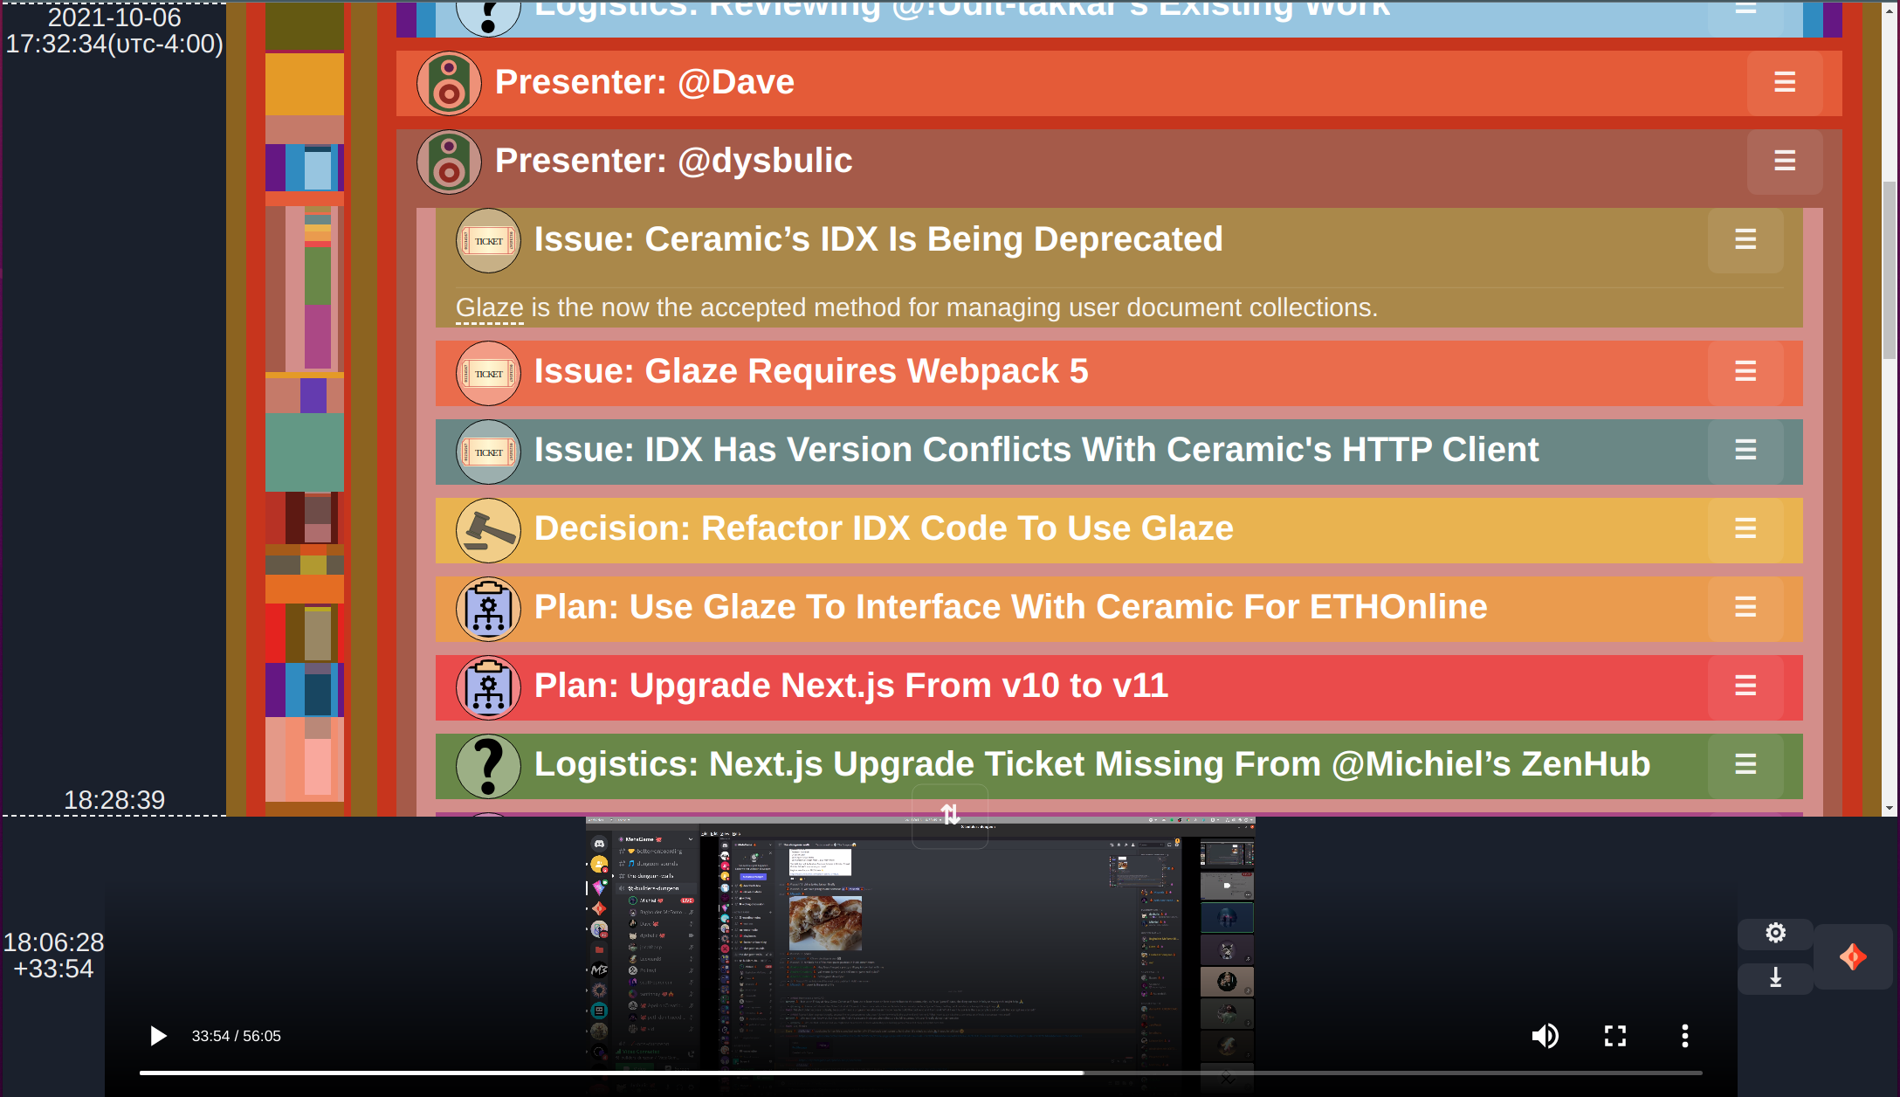Screen dimensions: 1900x1097
Task: Click the speaker icon beside Presenter @Dave
Action: tap(449, 83)
